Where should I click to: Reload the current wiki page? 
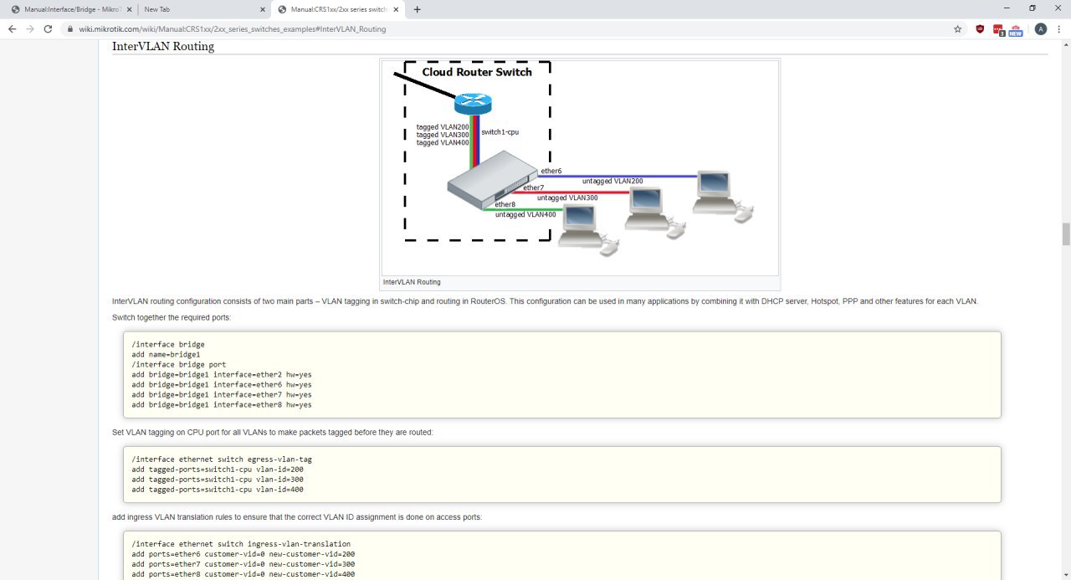(48, 28)
